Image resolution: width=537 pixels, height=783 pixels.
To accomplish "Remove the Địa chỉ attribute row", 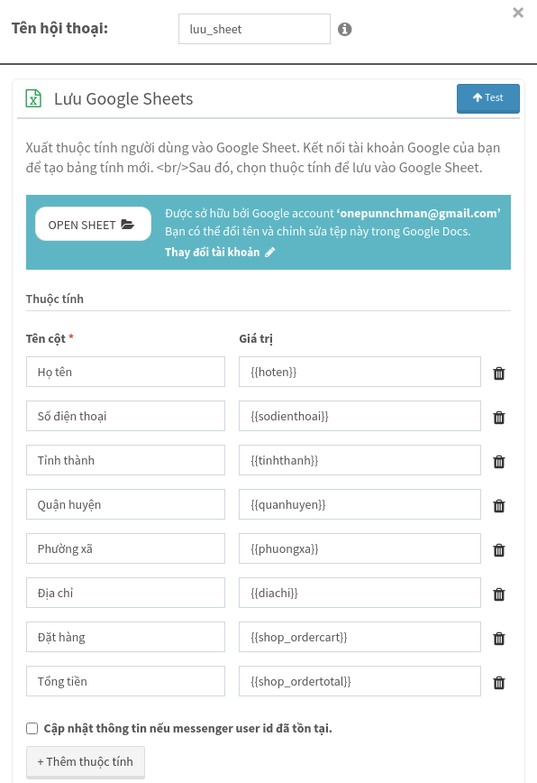I will 498,594.
